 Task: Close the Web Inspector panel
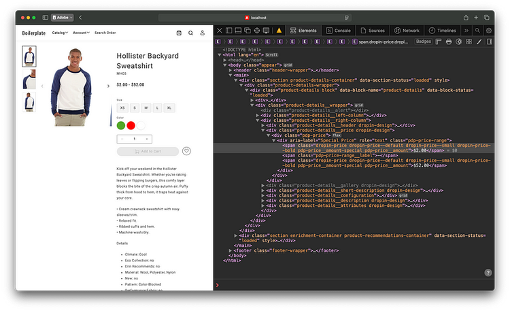[x=220, y=31]
